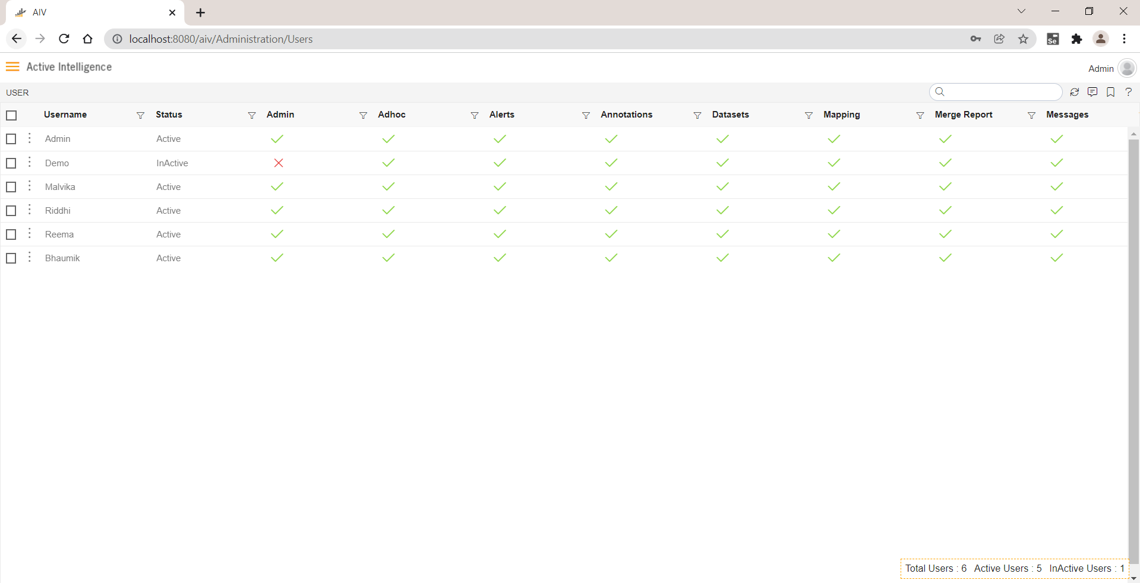Click the Total Users : 6 counter
This screenshot has height=583, width=1140.
point(936,568)
